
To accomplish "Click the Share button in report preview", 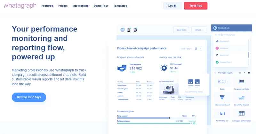I will [199, 30].
